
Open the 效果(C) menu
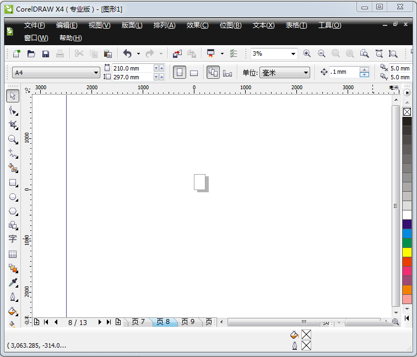coord(197,25)
